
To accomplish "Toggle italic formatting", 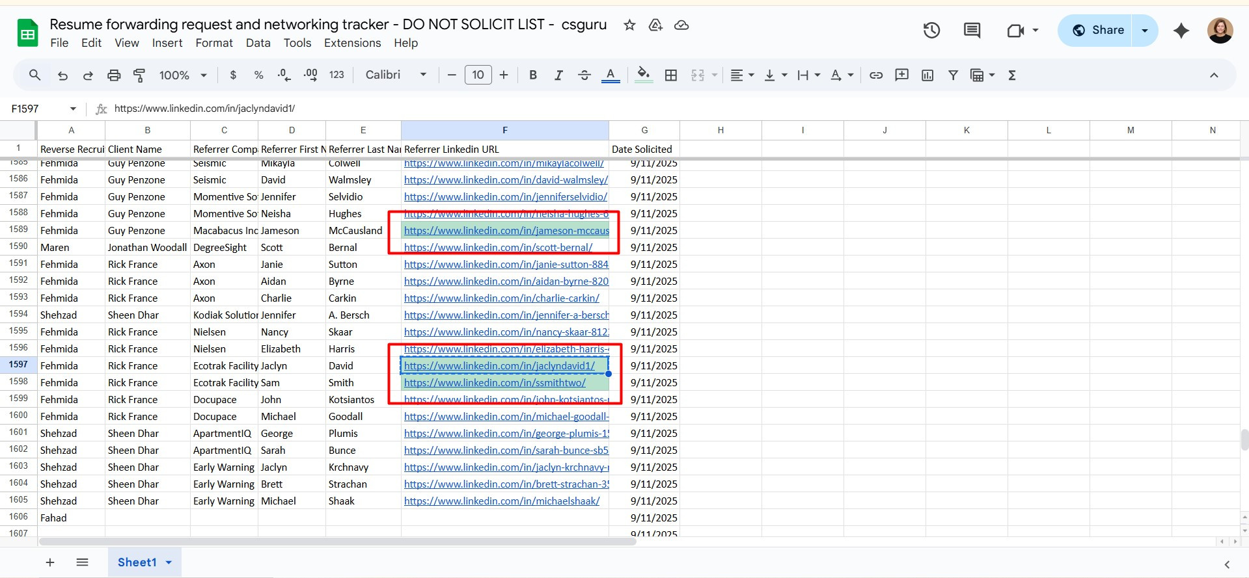I will pyautogui.click(x=558, y=75).
